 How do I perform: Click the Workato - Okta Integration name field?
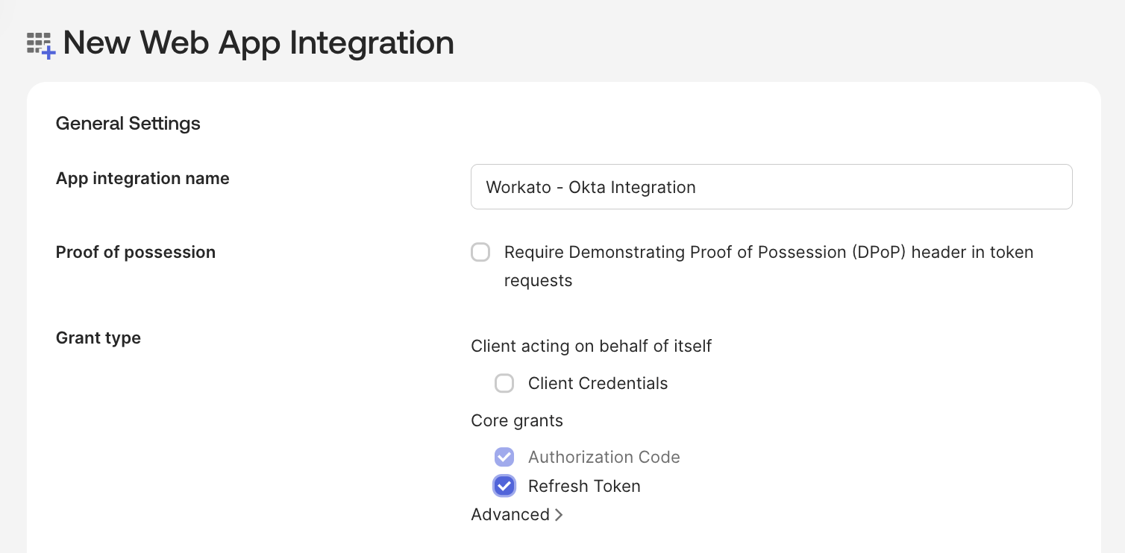(771, 186)
